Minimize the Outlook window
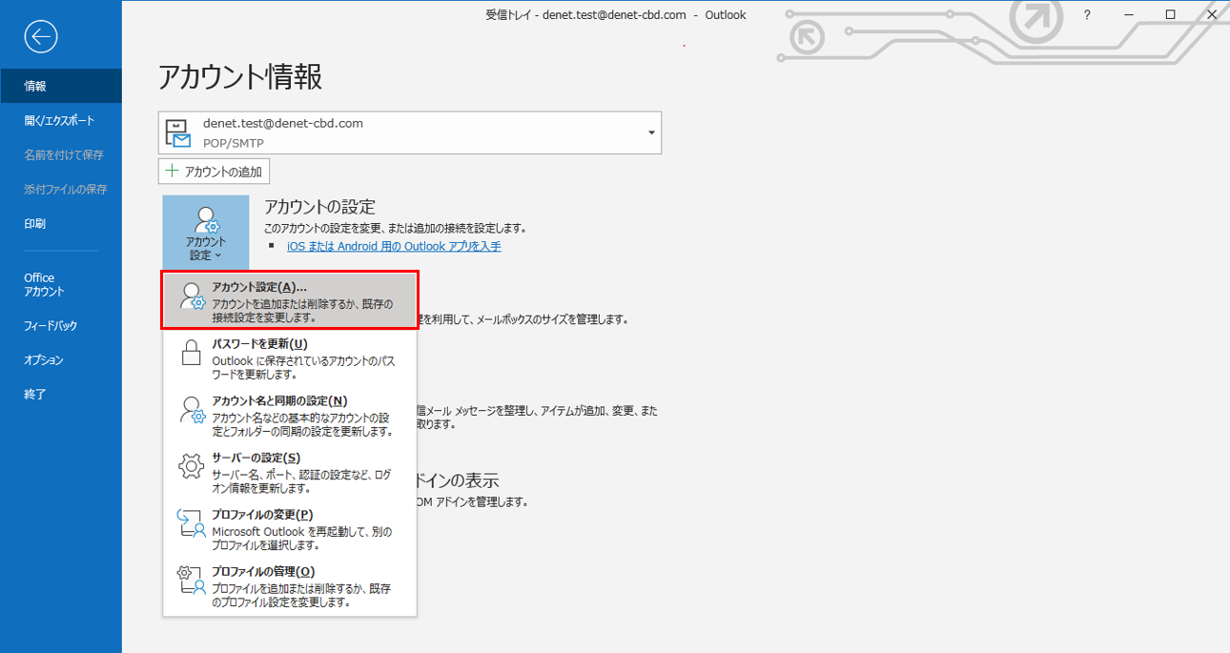1230x653 pixels. pos(1129,14)
